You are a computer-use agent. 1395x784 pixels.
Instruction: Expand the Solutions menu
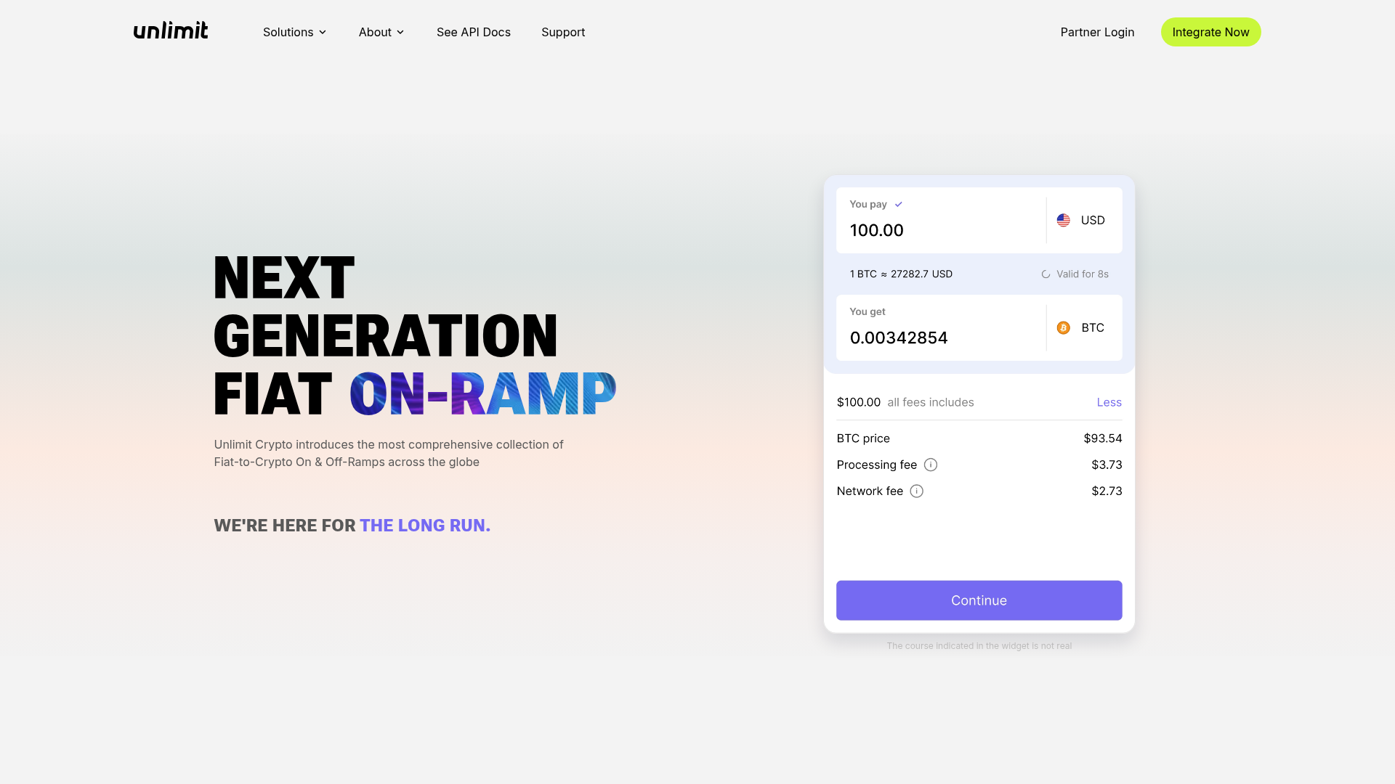coord(294,32)
